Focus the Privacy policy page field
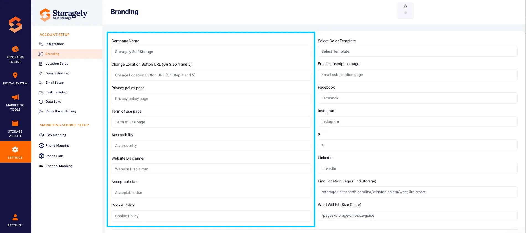This screenshot has height=233, width=526. (x=211, y=99)
